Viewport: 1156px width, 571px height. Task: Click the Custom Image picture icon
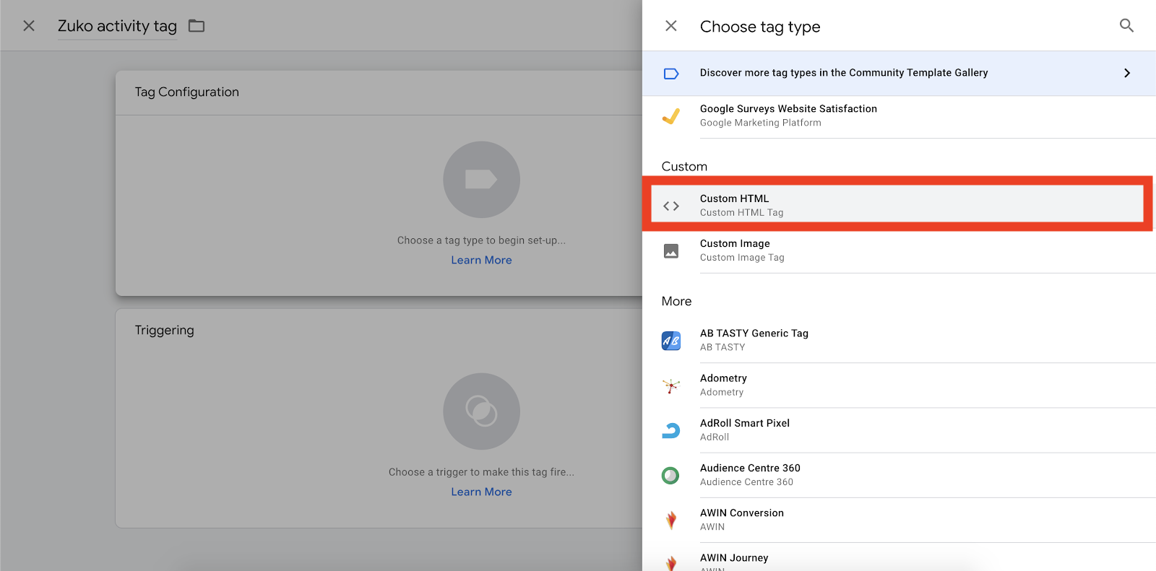pyautogui.click(x=671, y=250)
